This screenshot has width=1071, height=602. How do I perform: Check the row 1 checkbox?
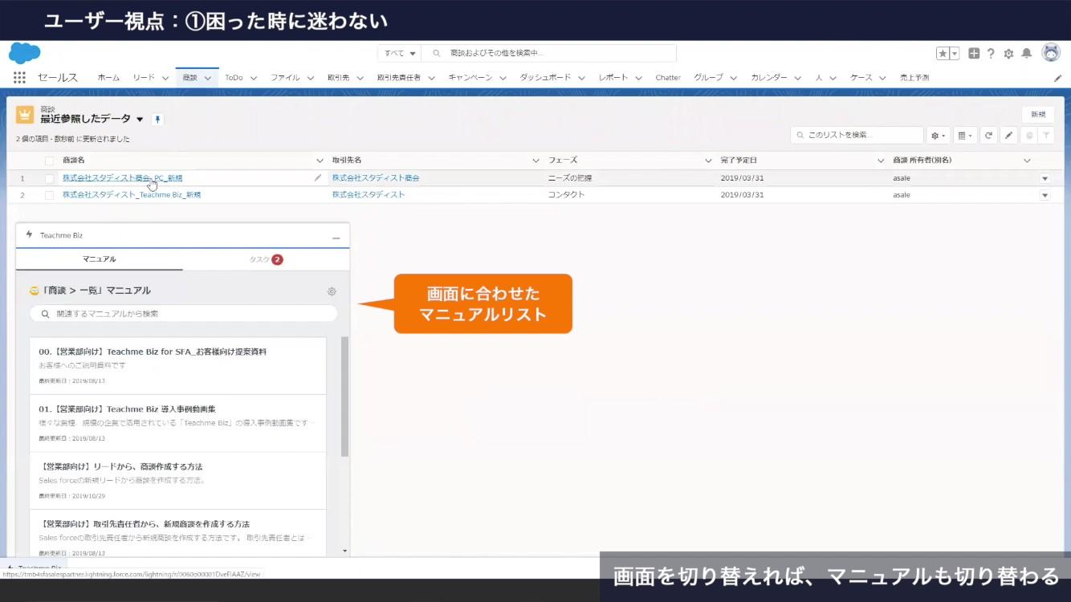point(49,178)
